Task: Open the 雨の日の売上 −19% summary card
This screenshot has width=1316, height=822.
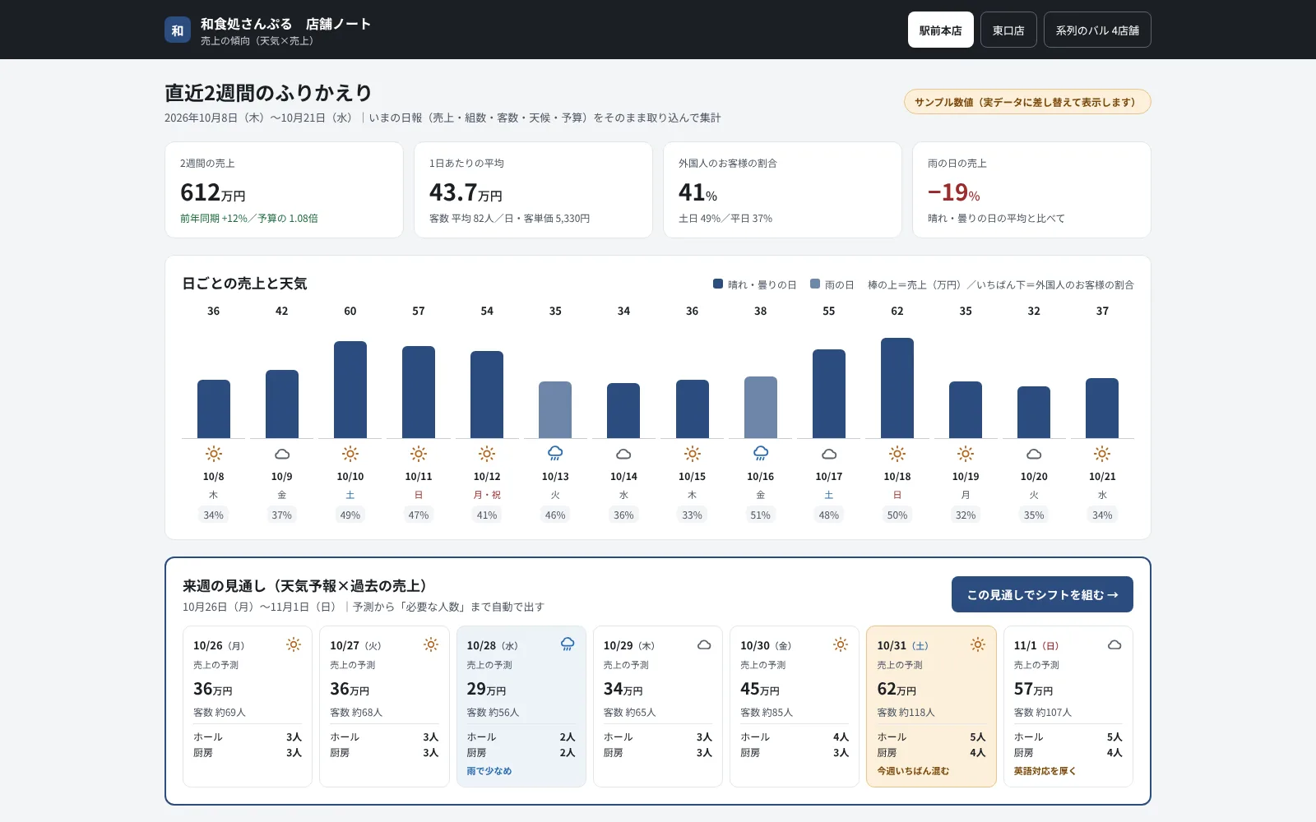Action: click(1031, 190)
